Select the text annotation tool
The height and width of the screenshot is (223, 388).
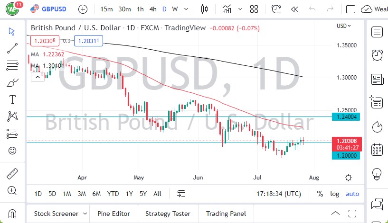[x=13, y=99]
